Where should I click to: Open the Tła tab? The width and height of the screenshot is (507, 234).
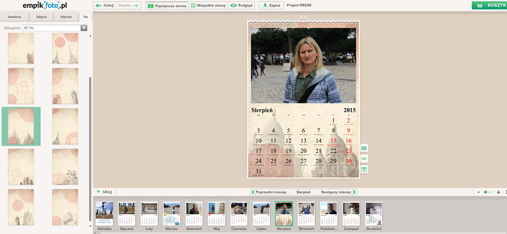[85, 17]
